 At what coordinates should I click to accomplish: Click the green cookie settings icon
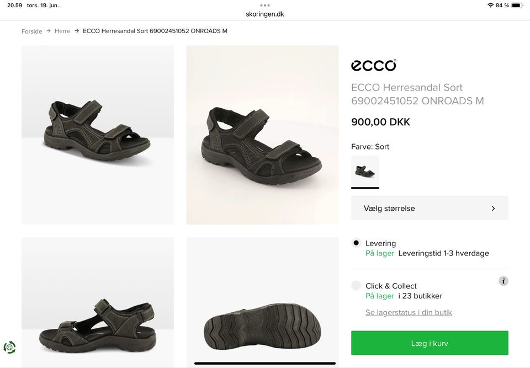[x=9, y=347]
